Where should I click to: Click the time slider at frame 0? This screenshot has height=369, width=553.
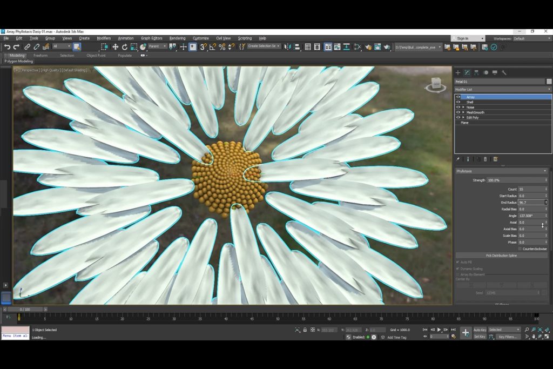[25, 310]
